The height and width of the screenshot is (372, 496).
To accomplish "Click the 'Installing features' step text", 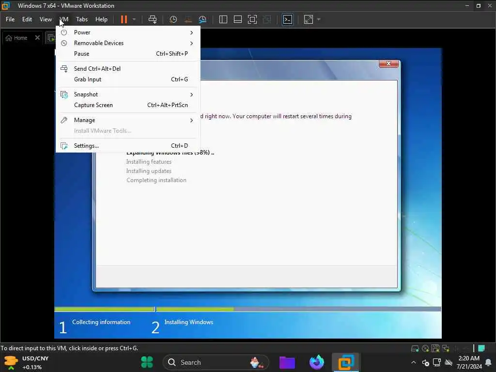I will pyautogui.click(x=149, y=162).
